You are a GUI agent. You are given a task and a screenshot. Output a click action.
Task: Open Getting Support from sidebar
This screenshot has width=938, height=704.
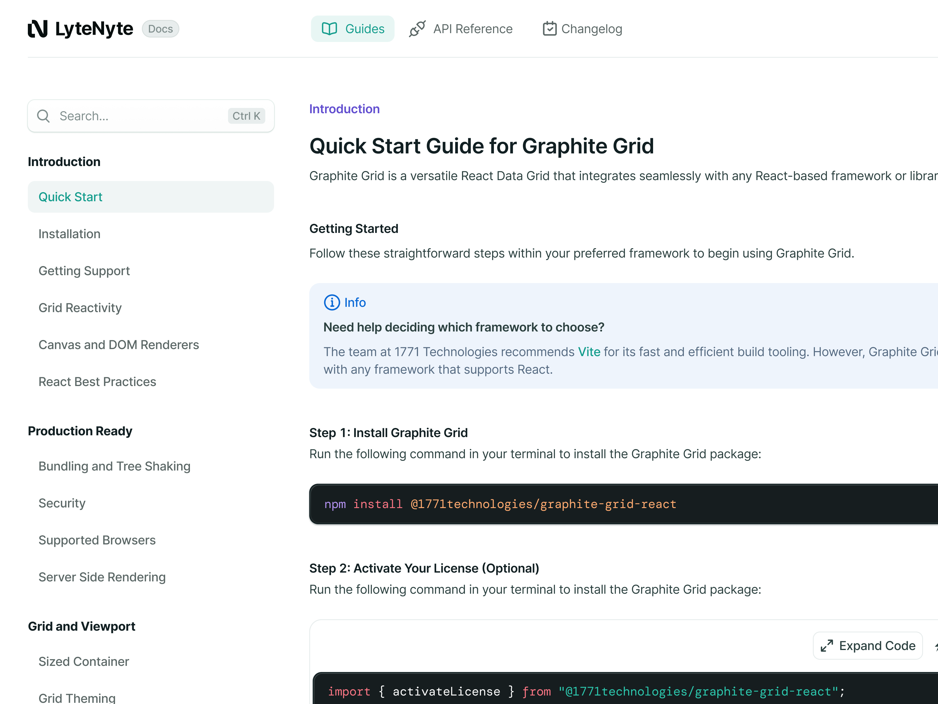pos(84,270)
